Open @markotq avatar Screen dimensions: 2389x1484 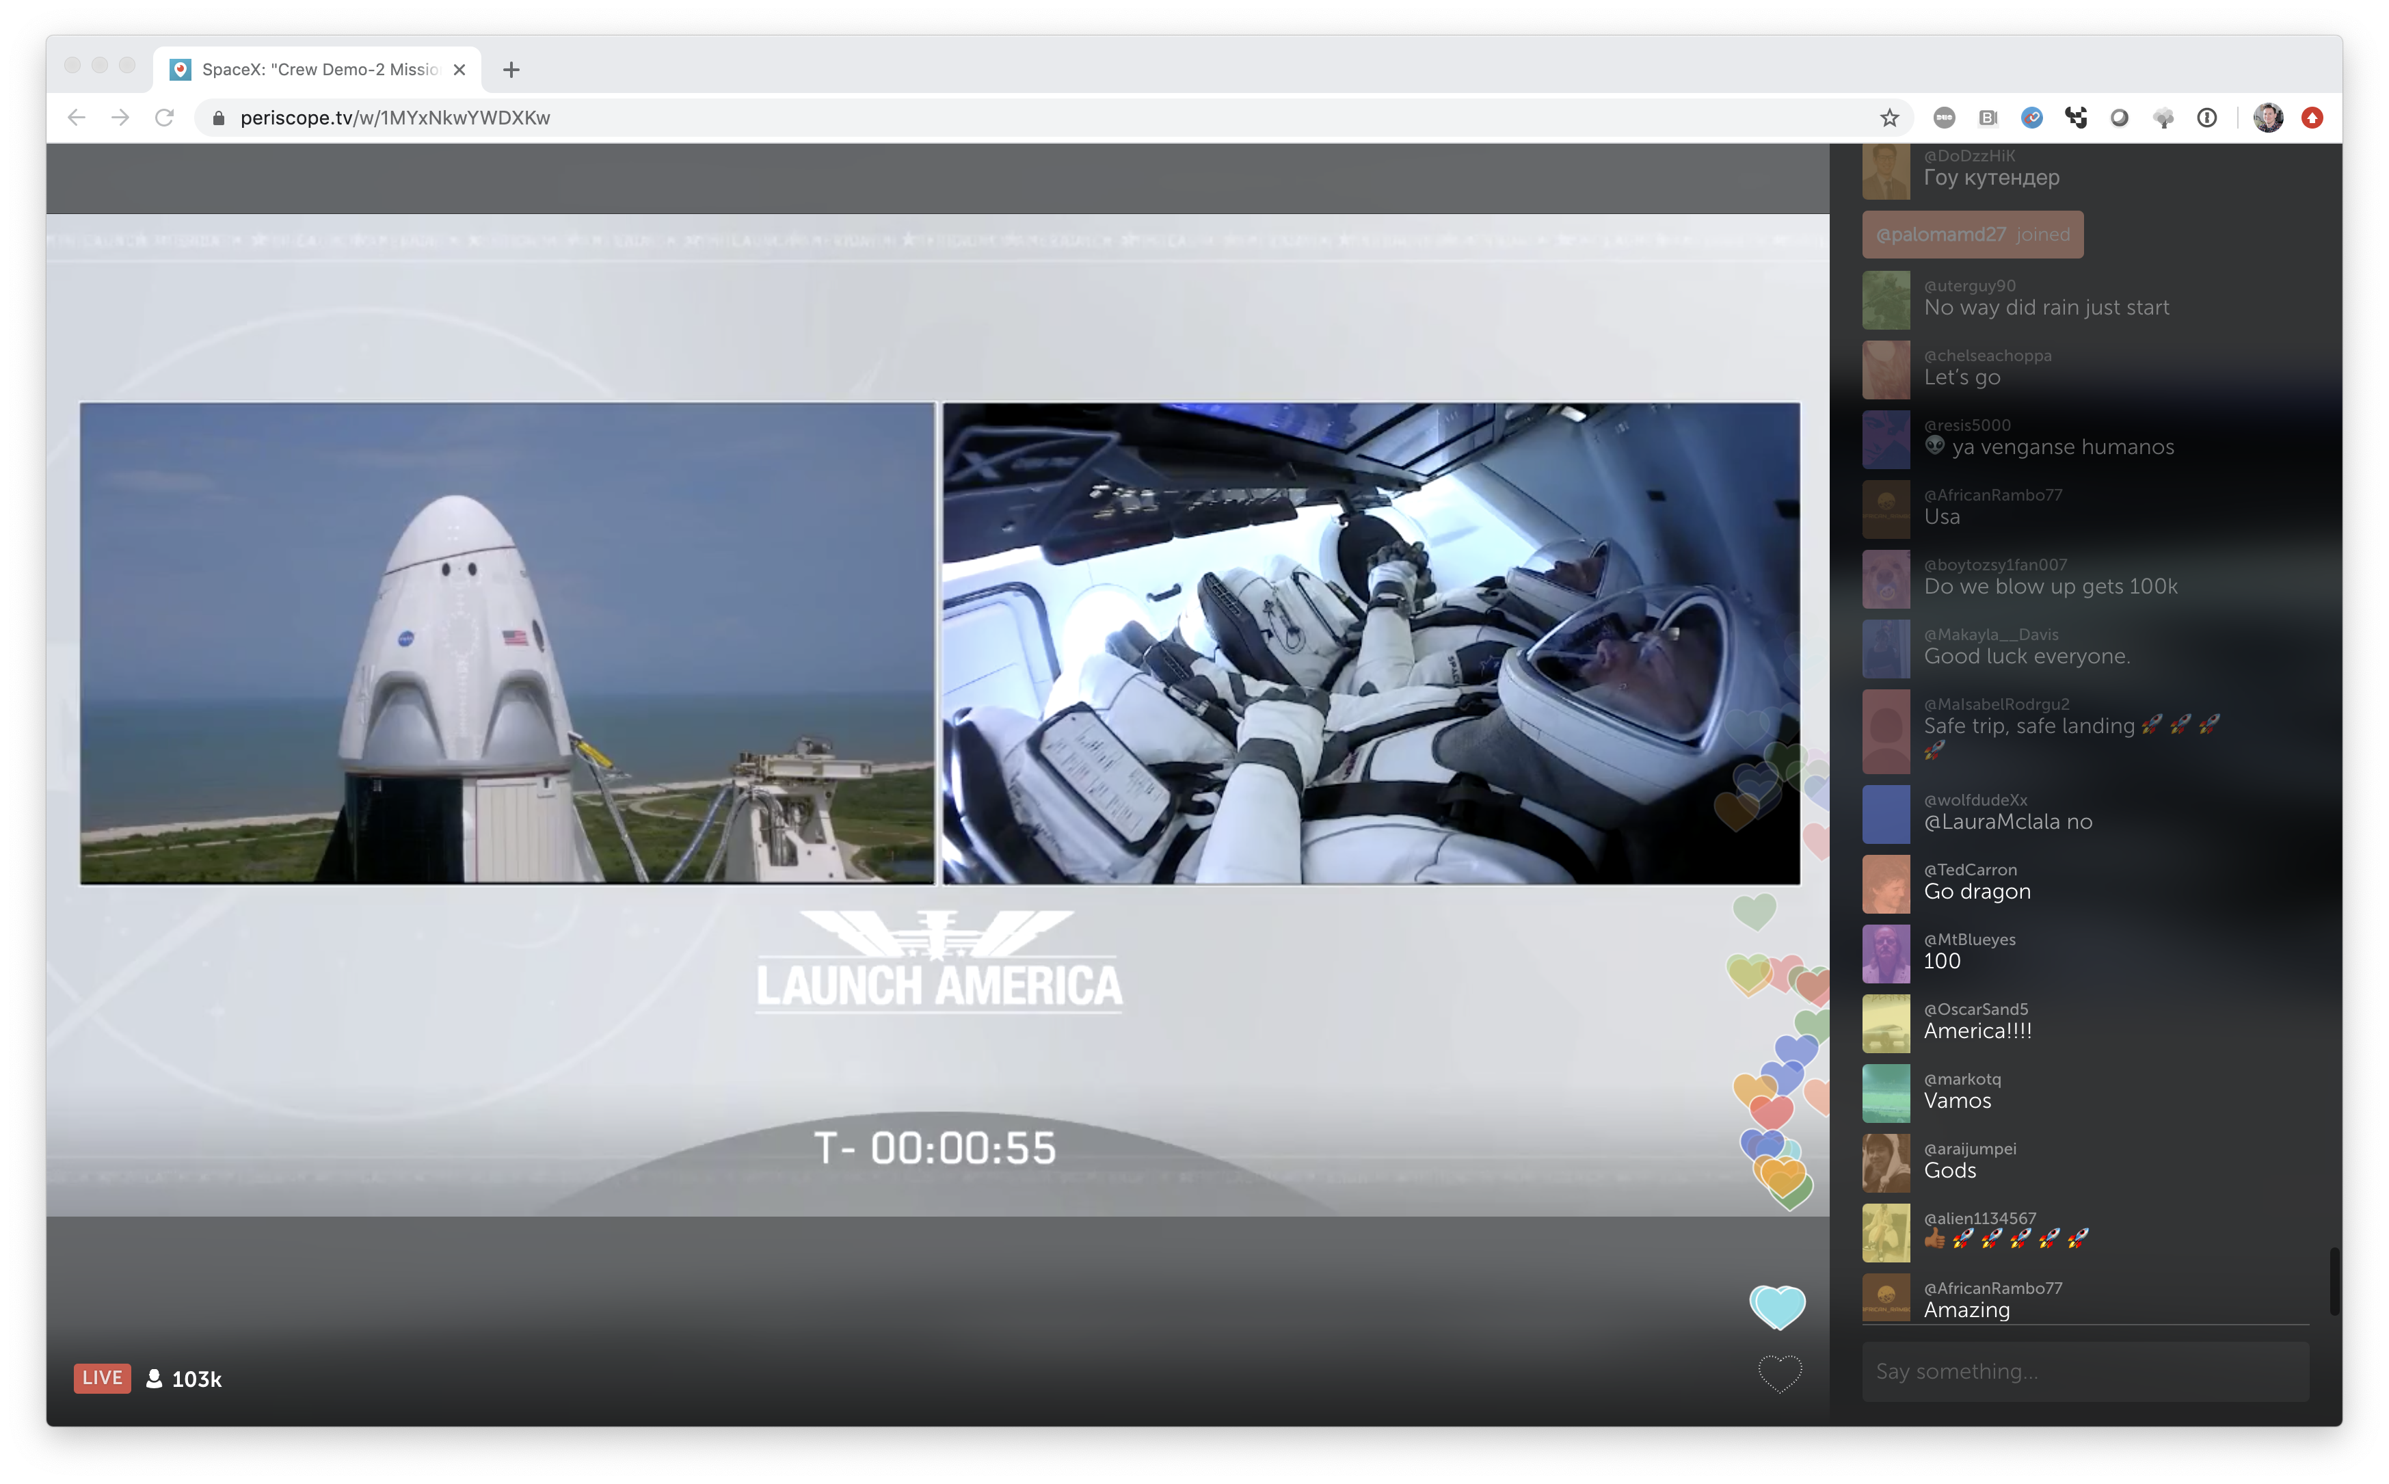click(1886, 1092)
